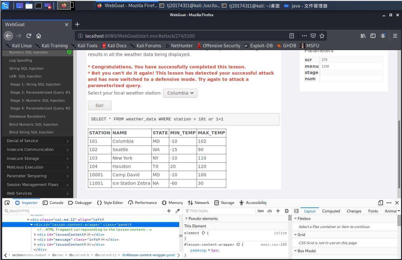Go back to the previous page
Viewport: 402px width, 260px height.
pos(8,36)
